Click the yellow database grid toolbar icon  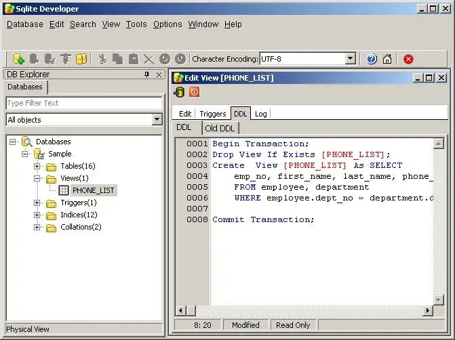click(81, 59)
